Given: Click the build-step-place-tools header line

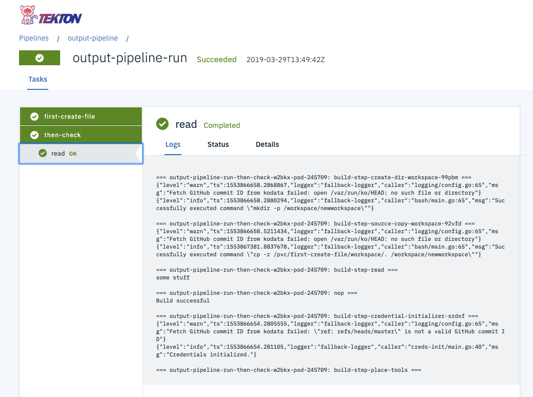Looking at the screenshot, I should point(288,370).
